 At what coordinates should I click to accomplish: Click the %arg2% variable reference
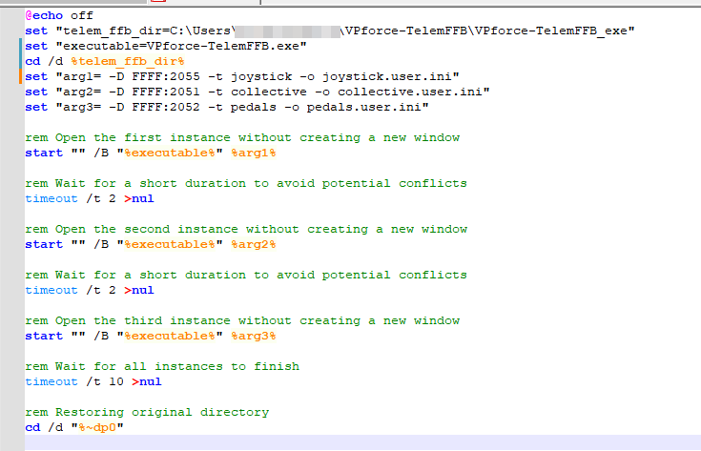click(x=254, y=244)
